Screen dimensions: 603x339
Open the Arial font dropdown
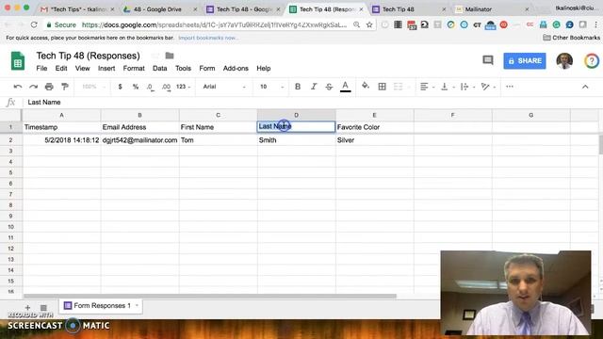(224, 87)
